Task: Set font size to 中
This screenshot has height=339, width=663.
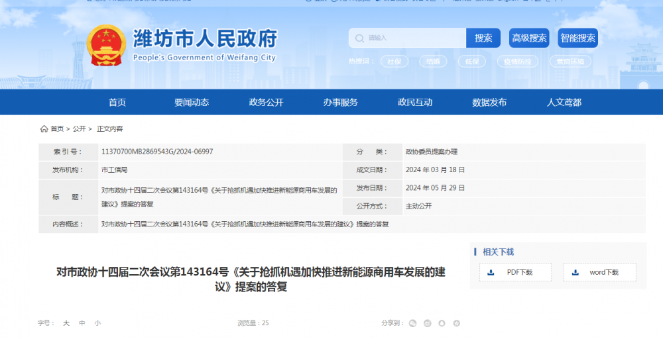Action: (x=82, y=323)
